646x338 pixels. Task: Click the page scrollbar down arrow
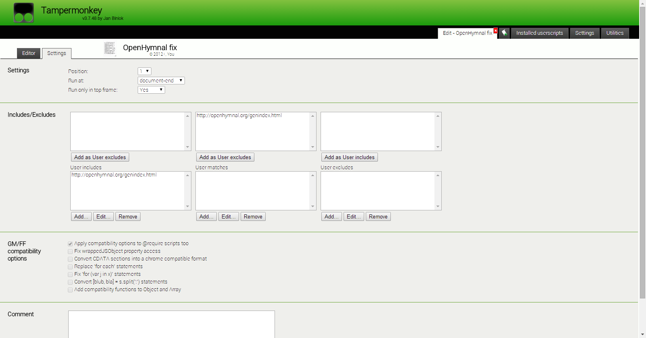coord(642,335)
